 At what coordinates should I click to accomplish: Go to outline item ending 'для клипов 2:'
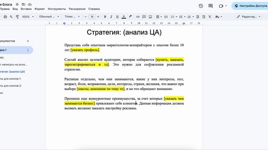pos(10,86)
